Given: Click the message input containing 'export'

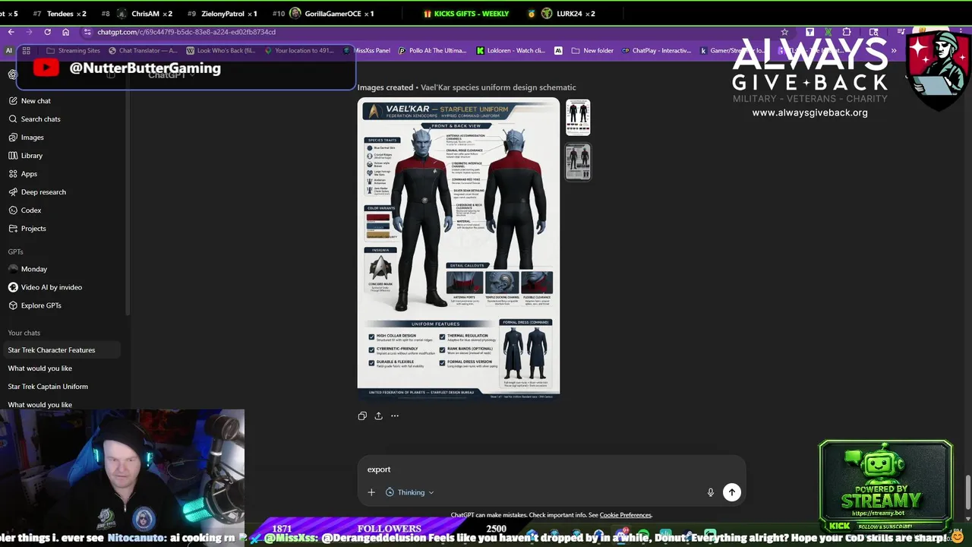Looking at the screenshot, I should click(x=551, y=470).
